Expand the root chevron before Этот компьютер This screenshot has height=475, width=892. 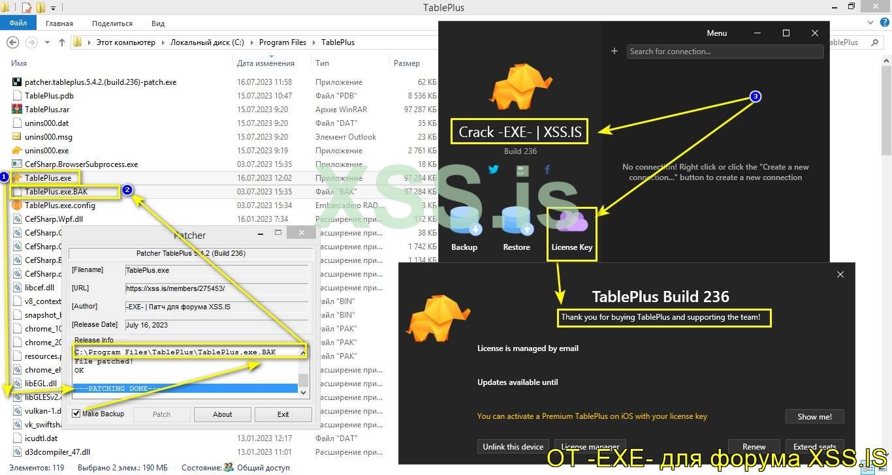click(x=89, y=42)
